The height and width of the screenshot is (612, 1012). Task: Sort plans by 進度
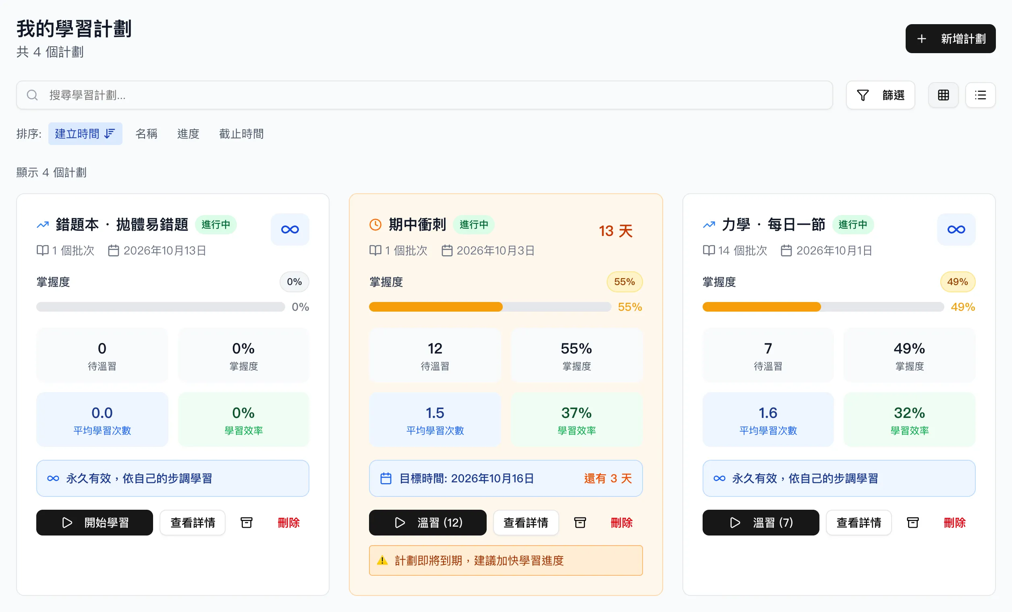(x=188, y=134)
